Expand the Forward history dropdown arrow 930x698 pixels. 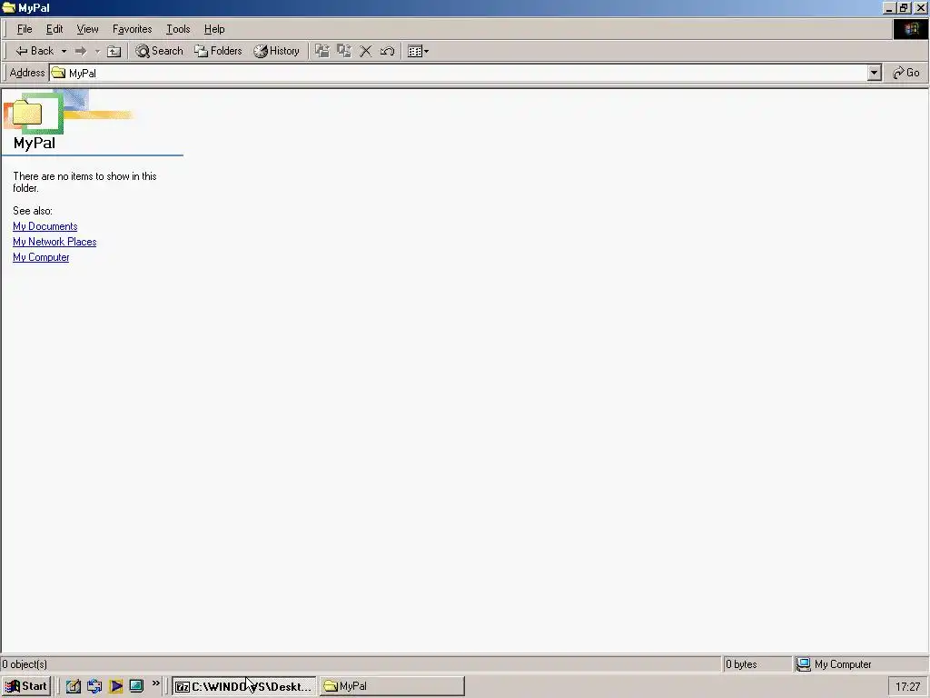pos(97,51)
